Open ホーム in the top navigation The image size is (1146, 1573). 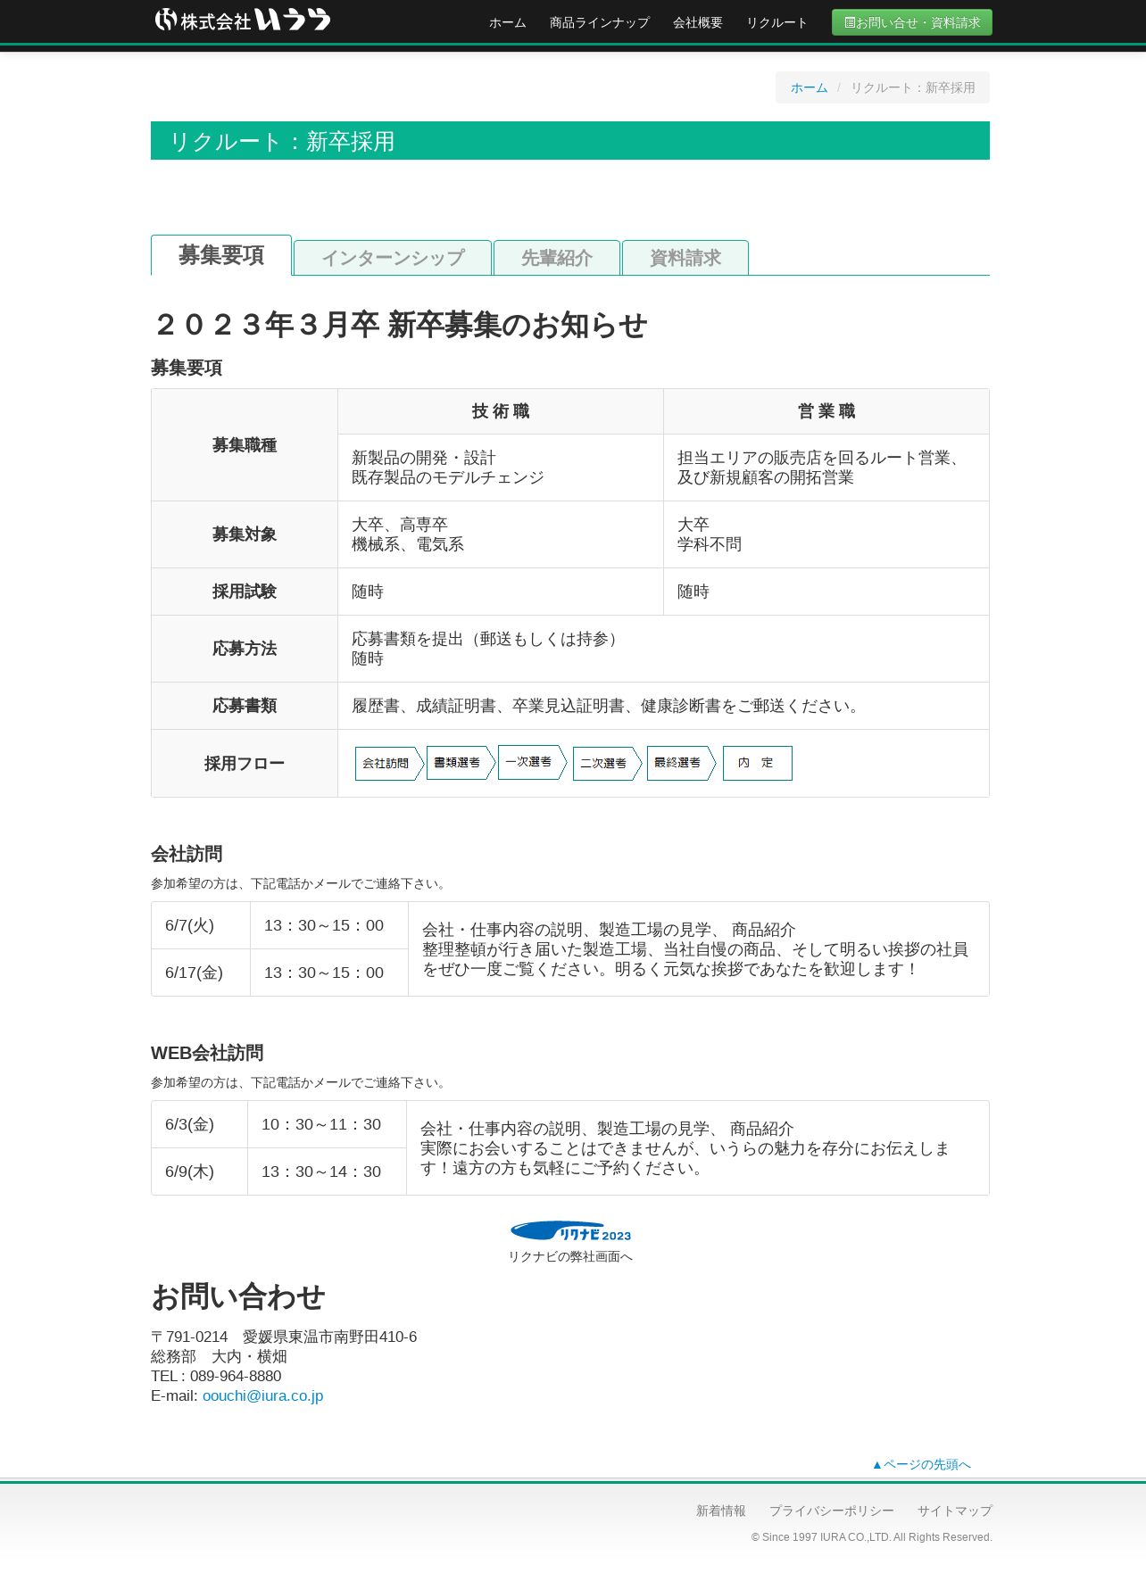pyautogui.click(x=507, y=22)
